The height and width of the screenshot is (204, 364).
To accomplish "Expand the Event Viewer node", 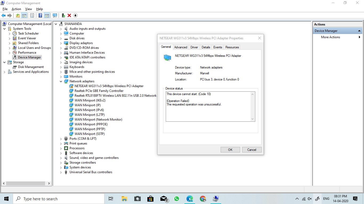I will 10,38.
